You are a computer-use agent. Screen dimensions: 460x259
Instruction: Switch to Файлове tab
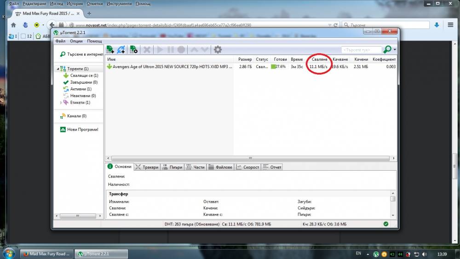(220, 167)
